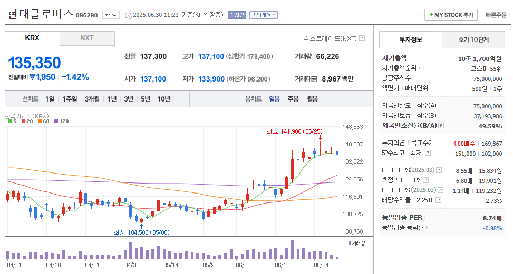Click 고가 value 137,100
Image resolution: width=513 pixels, height=274 pixels.
tap(211, 56)
